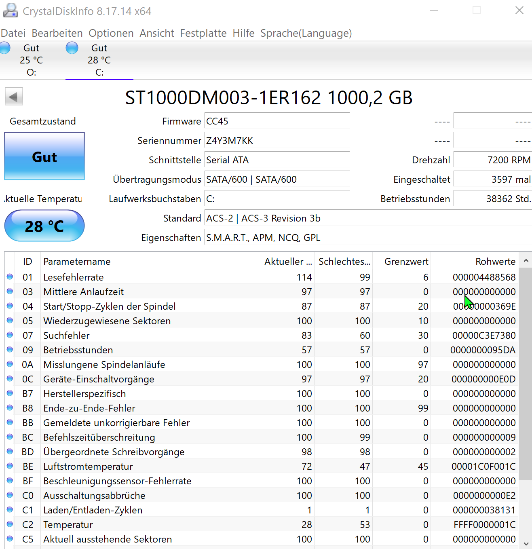532x549 pixels.
Task: Click status dot for Suchfehler row
Action: point(10,335)
